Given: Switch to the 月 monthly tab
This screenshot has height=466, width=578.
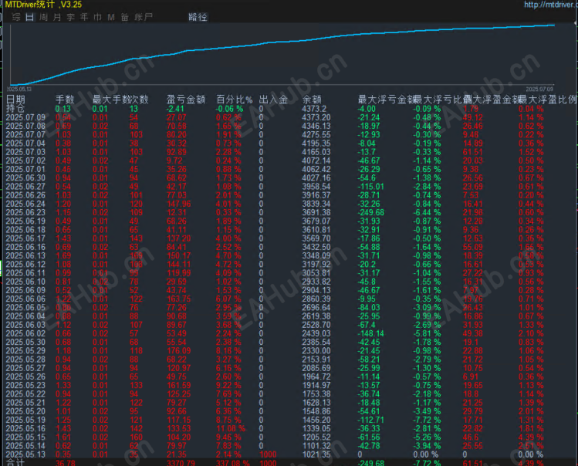Looking at the screenshot, I should pos(57,17).
